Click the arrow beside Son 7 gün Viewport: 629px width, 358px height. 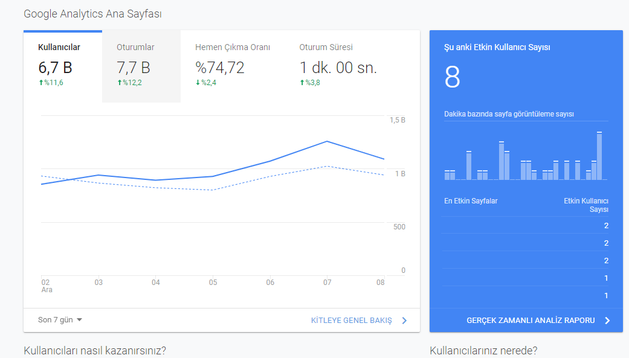pyautogui.click(x=79, y=320)
